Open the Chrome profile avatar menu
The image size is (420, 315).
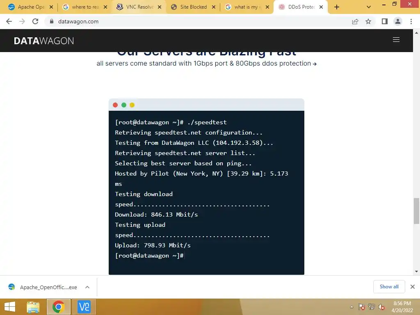click(x=398, y=21)
